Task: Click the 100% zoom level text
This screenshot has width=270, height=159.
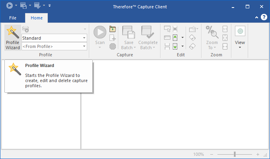Action: tap(198, 154)
